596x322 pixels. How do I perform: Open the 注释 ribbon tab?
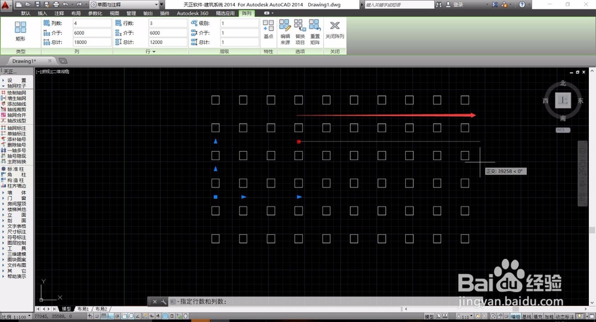tap(59, 13)
